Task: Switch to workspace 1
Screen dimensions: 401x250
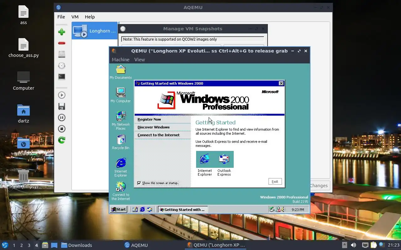Action: pos(14,245)
